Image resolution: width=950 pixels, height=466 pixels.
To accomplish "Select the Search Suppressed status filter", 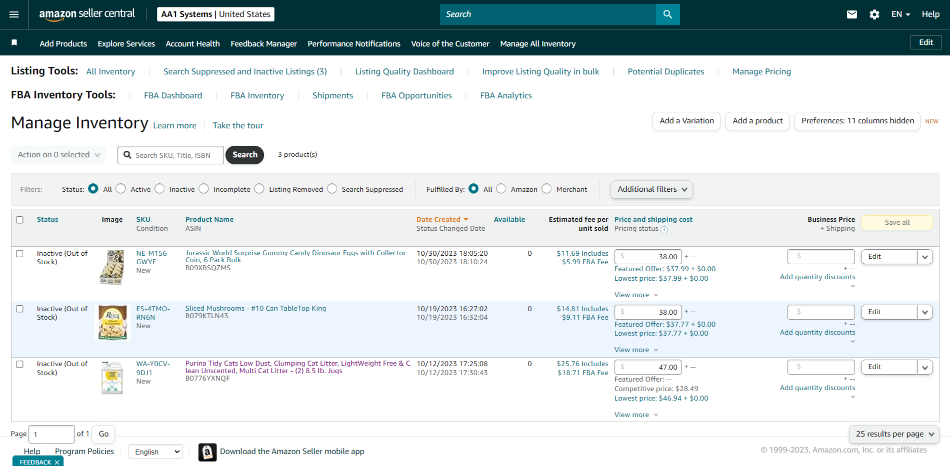I will [332, 189].
